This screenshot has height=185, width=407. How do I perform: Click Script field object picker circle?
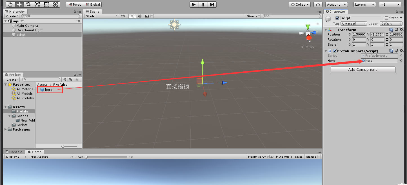tap(401, 56)
